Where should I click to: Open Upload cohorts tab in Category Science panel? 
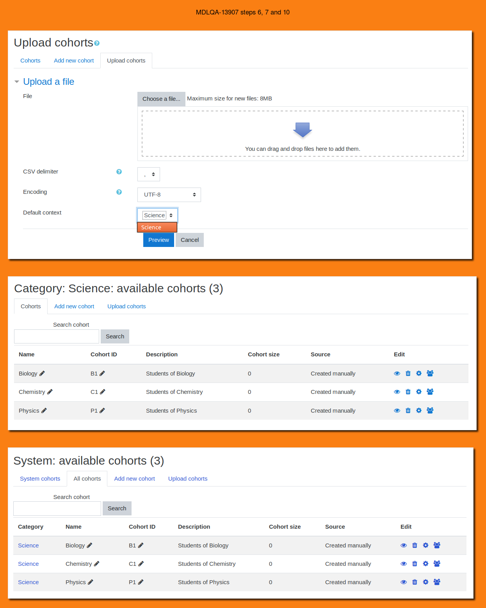click(126, 306)
